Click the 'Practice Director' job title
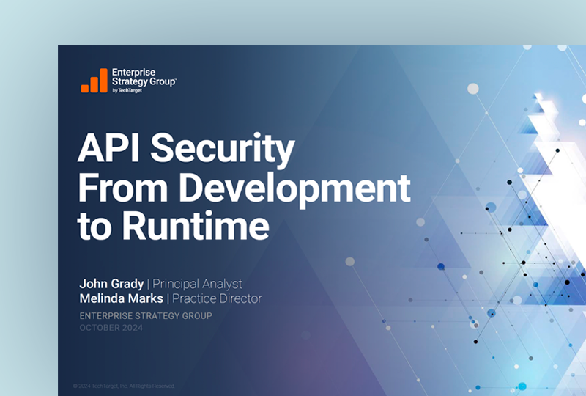586x396 pixels. [x=217, y=298]
